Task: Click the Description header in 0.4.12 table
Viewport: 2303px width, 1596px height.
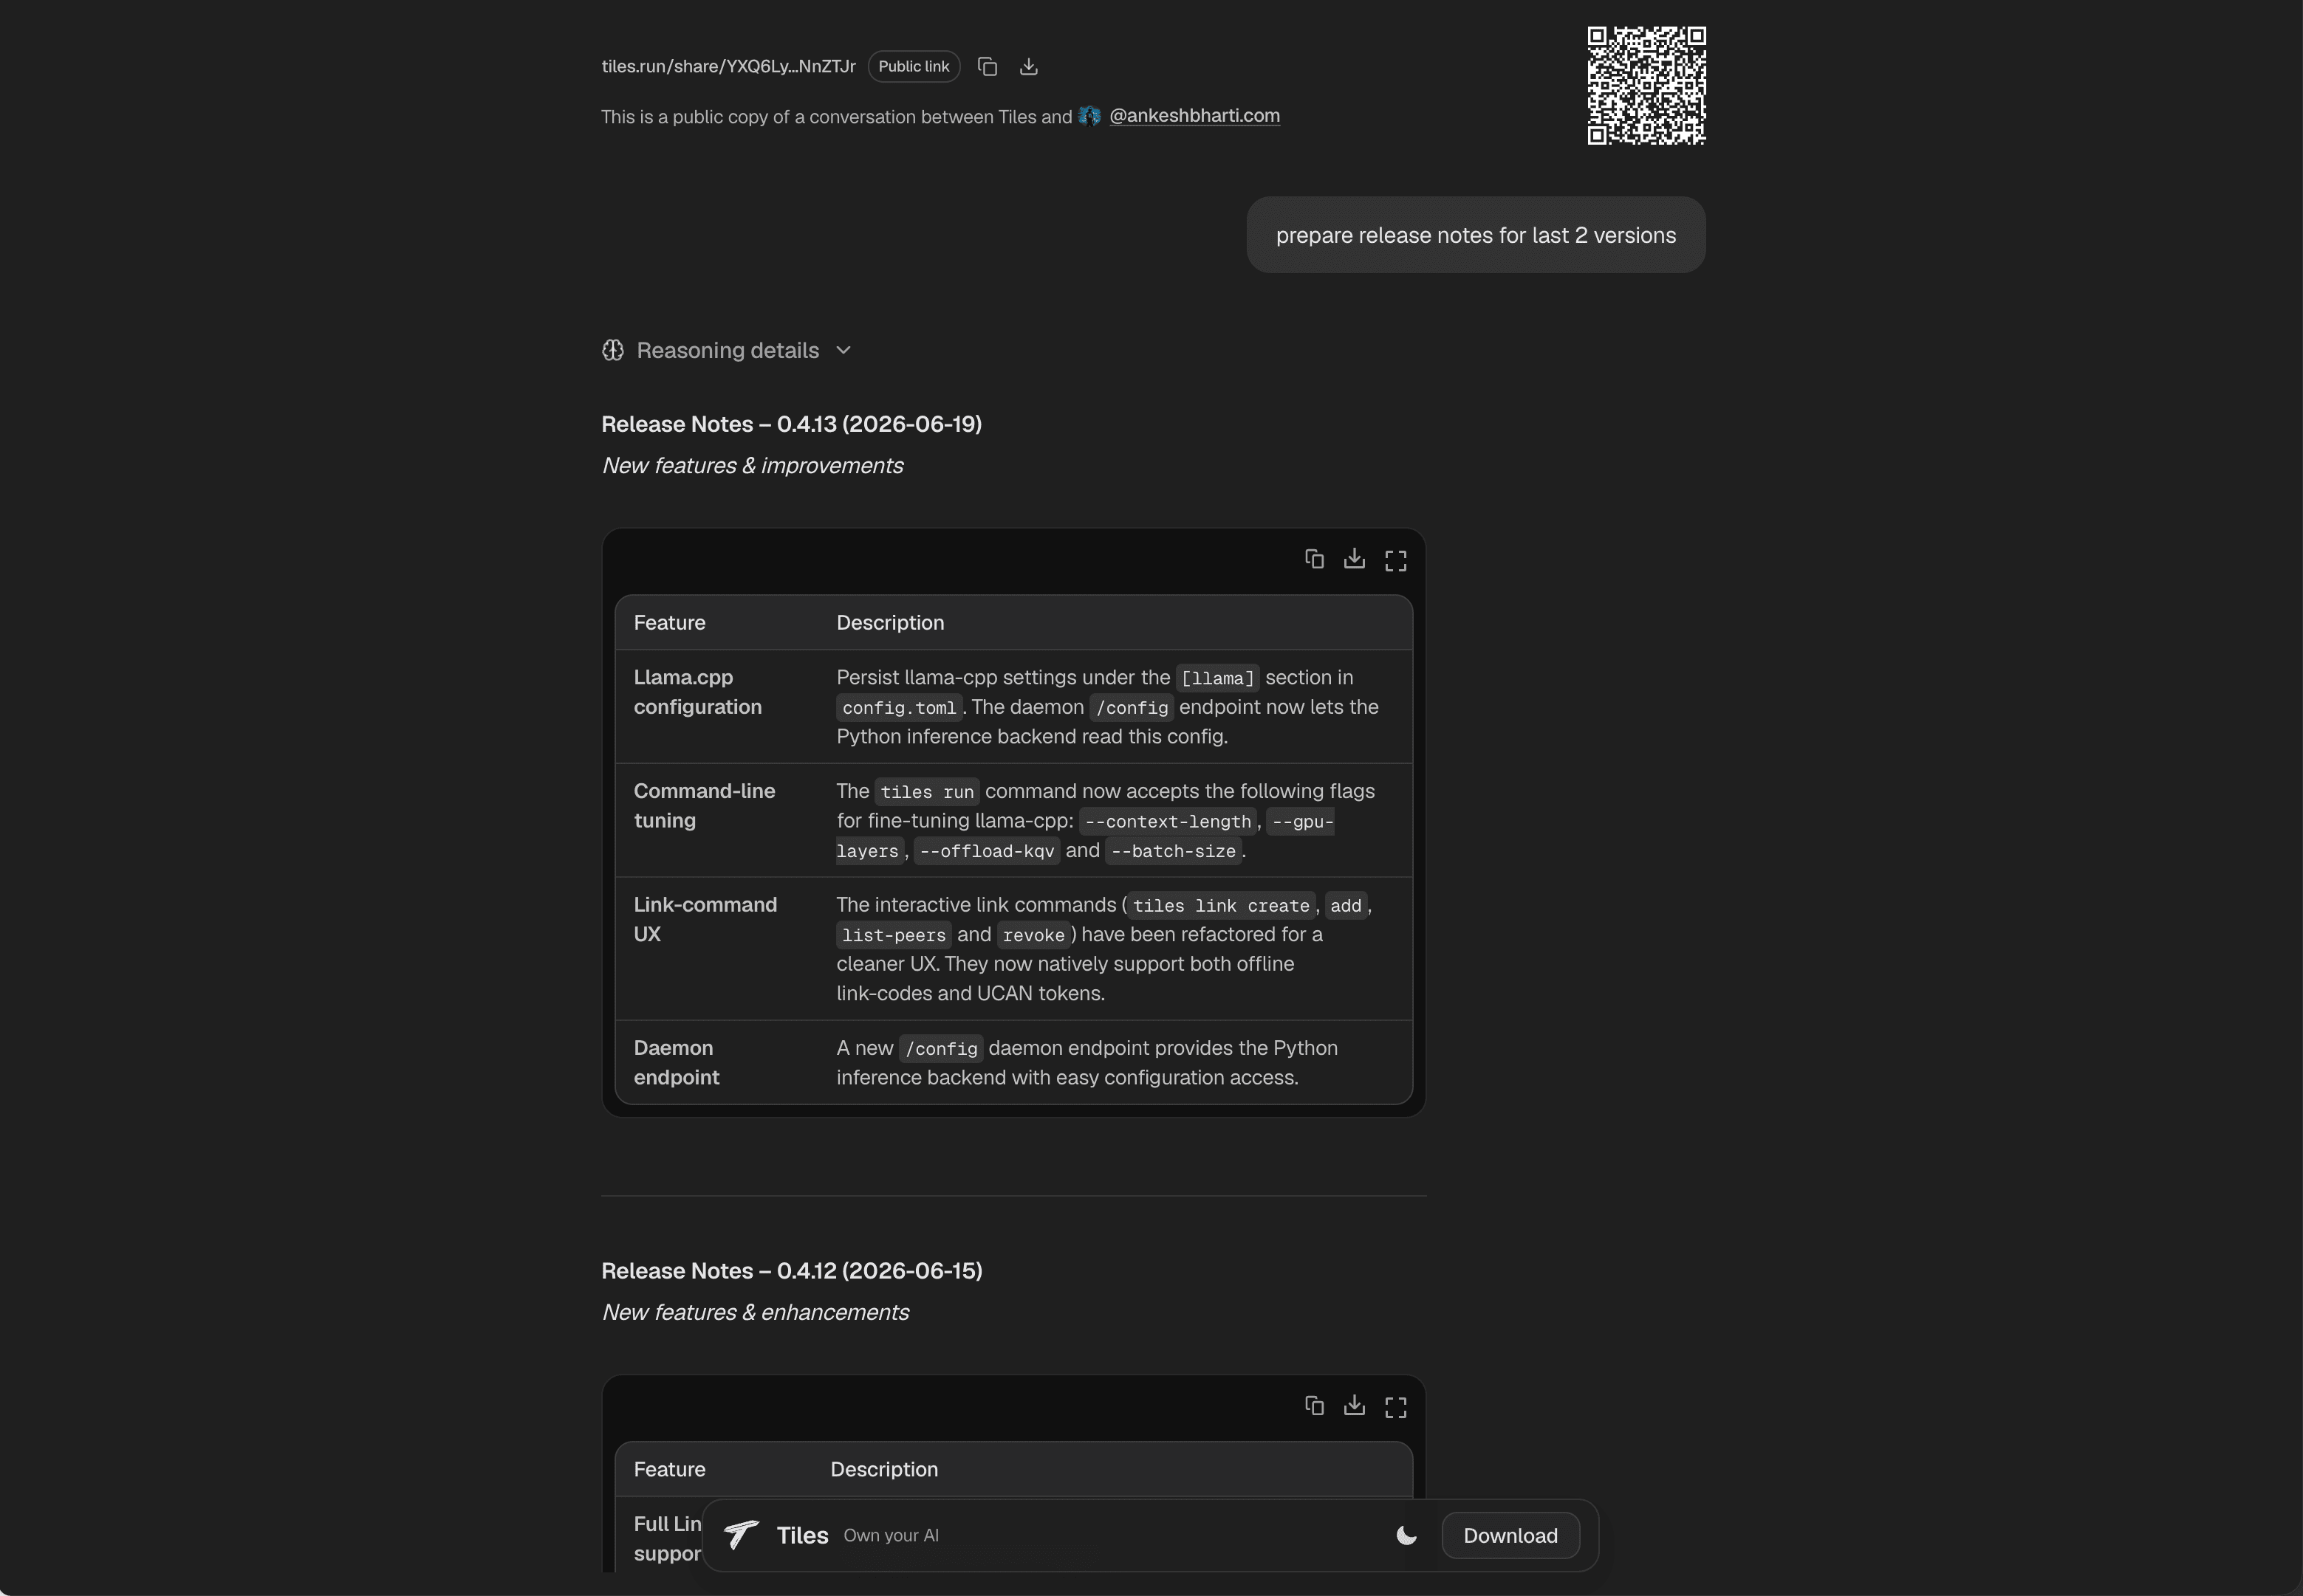Action: [x=884, y=1470]
